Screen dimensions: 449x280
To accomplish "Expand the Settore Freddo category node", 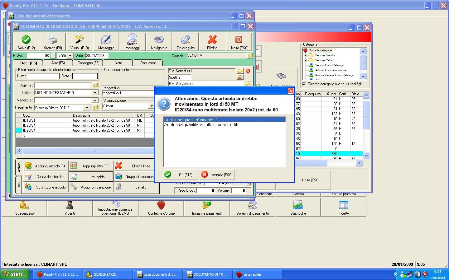I will point(306,55).
